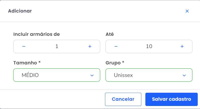Screen dimensions: 200x109
Task: Click the Cancelar button
Action: (123, 99)
